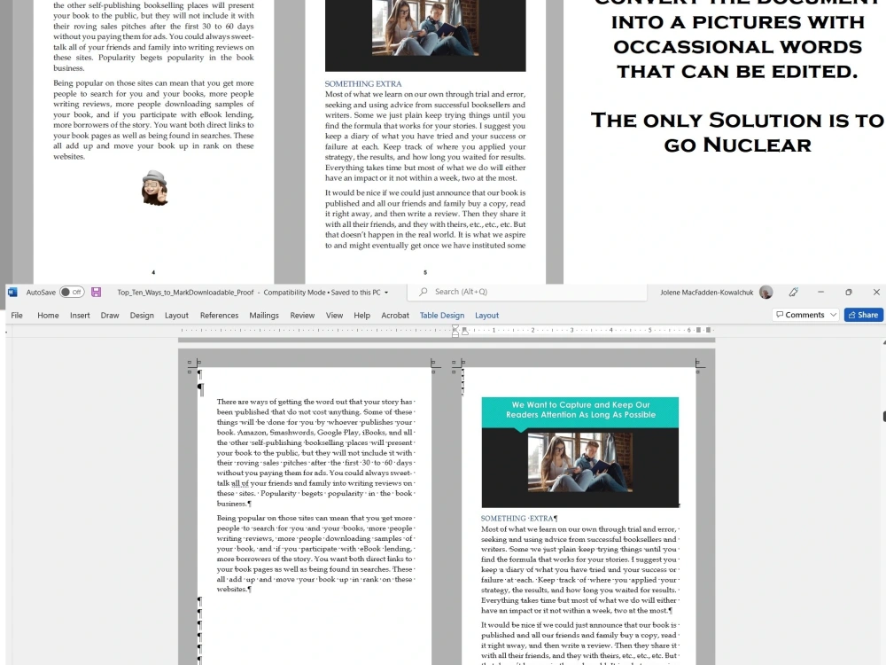Expand the Comments dropdown chevron
886x665 pixels.
pos(833,315)
